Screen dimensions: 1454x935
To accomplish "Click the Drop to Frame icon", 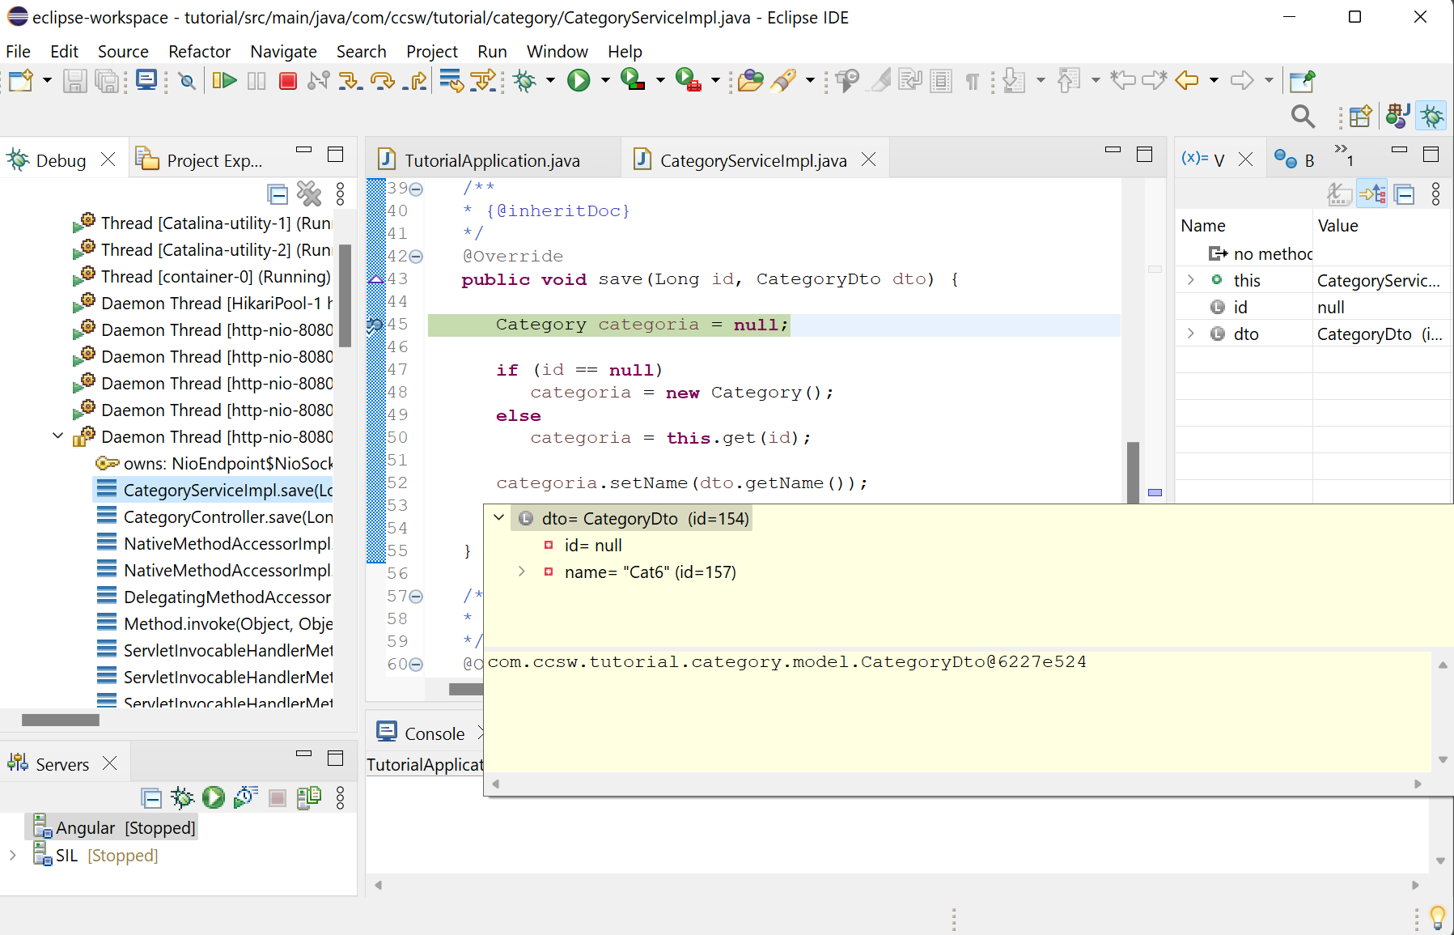I will 451,80.
